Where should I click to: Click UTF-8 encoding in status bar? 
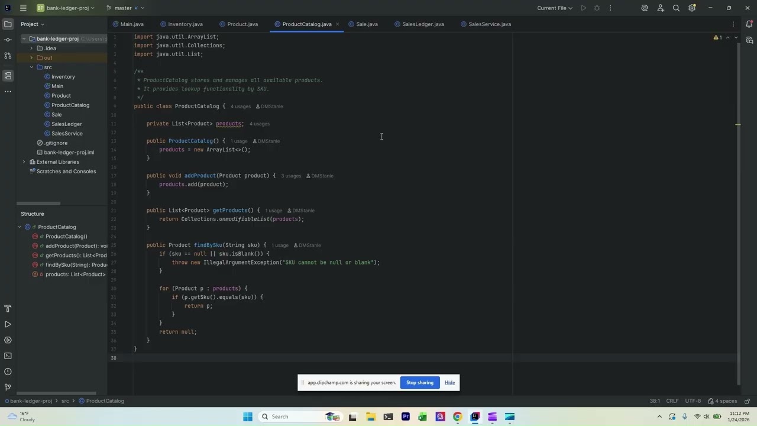tap(693, 401)
